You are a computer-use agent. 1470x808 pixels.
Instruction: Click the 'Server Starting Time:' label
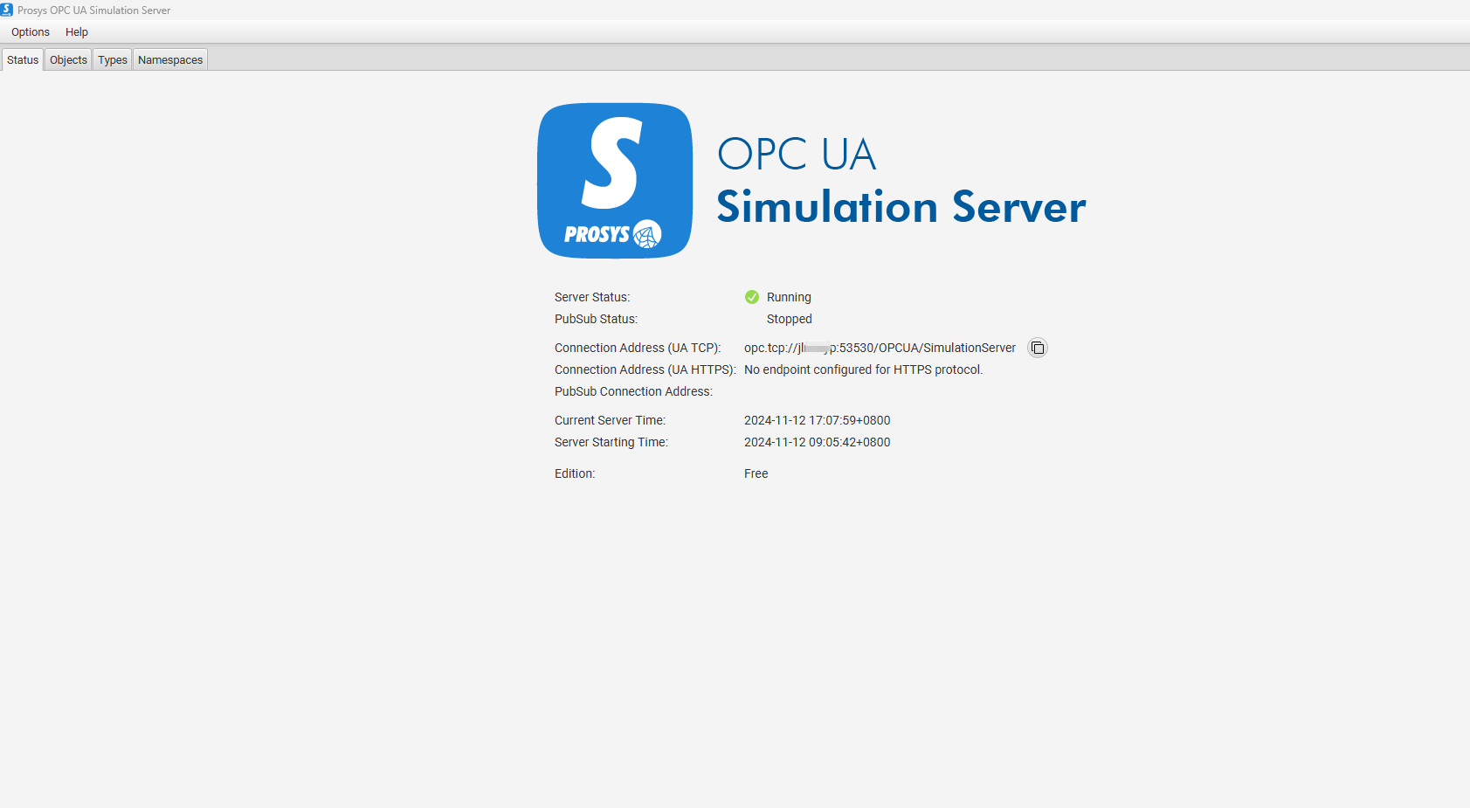click(611, 442)
